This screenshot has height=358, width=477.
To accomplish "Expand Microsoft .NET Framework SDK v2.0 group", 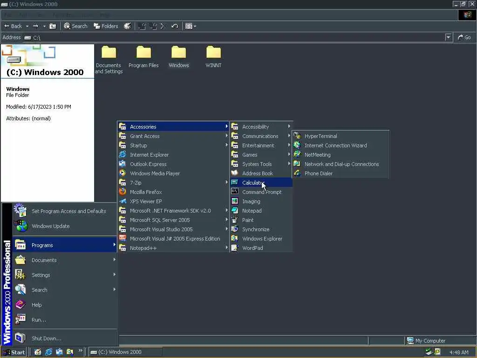I will pos(173,211).
